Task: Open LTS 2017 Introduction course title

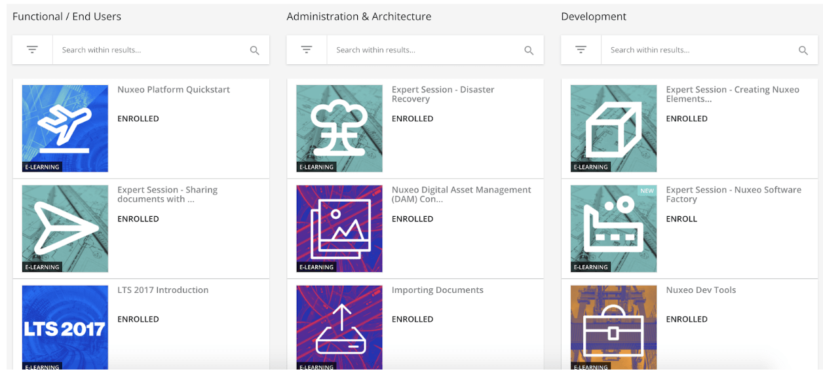Action: click(163, 290)
